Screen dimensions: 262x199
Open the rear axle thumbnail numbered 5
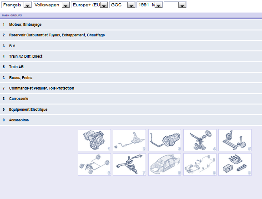coord(235,140)
